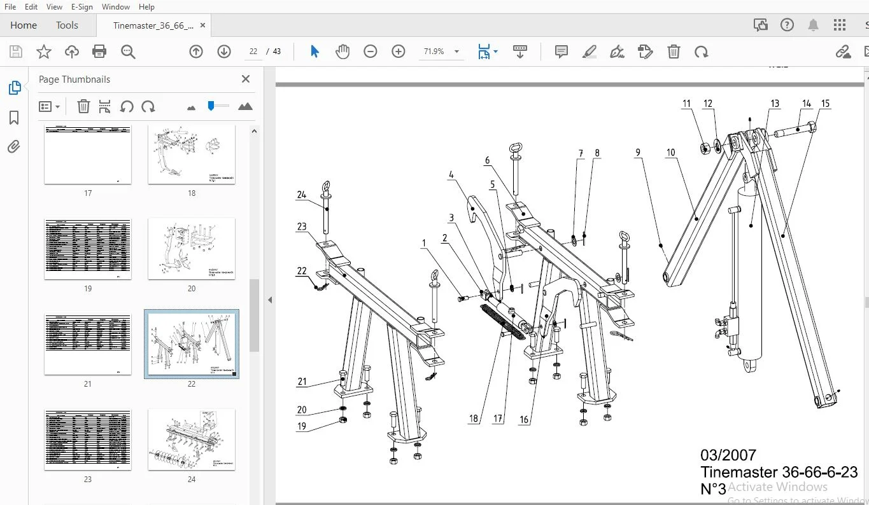The image size is (869, 505).
Task: Zoom out with the minus button
Action: [371, 52]
